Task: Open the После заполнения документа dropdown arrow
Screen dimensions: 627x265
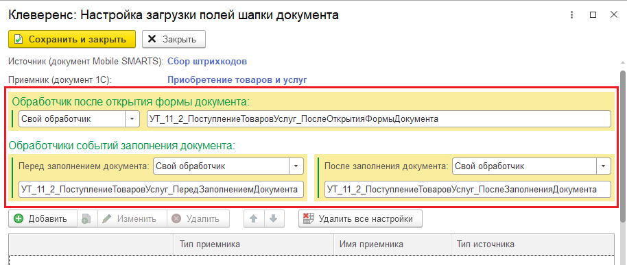Action: [x=604, y=166]
